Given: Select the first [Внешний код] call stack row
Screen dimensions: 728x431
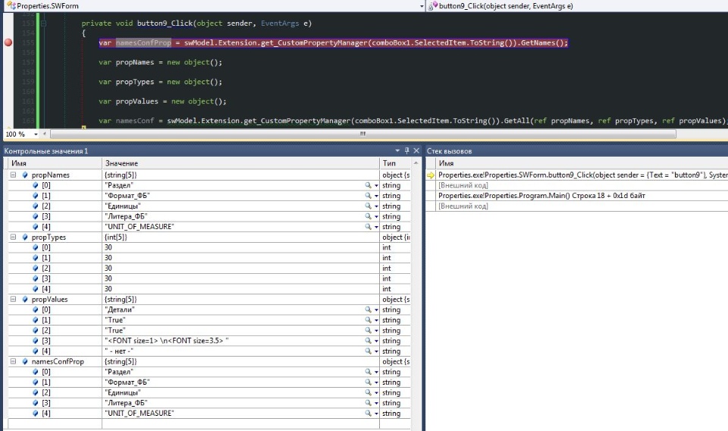Looking at the screenshot, I should 463,185.
